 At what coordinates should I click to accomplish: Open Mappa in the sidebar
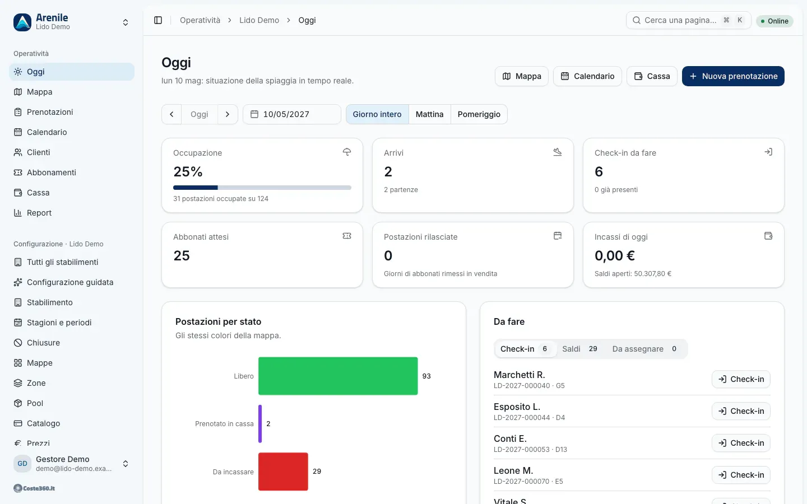[x=72, y=92]
